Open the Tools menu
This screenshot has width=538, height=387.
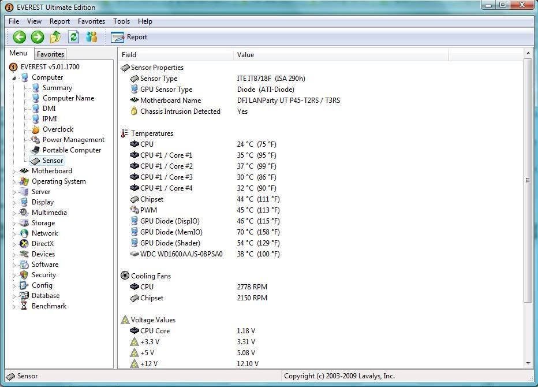point(121,21)
